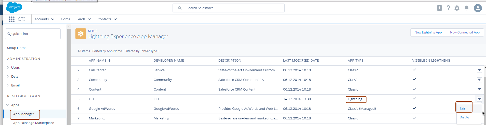The image size is (486, 125).
Task: Click the App Name sort arrow
Action: [x=110, y=61]
